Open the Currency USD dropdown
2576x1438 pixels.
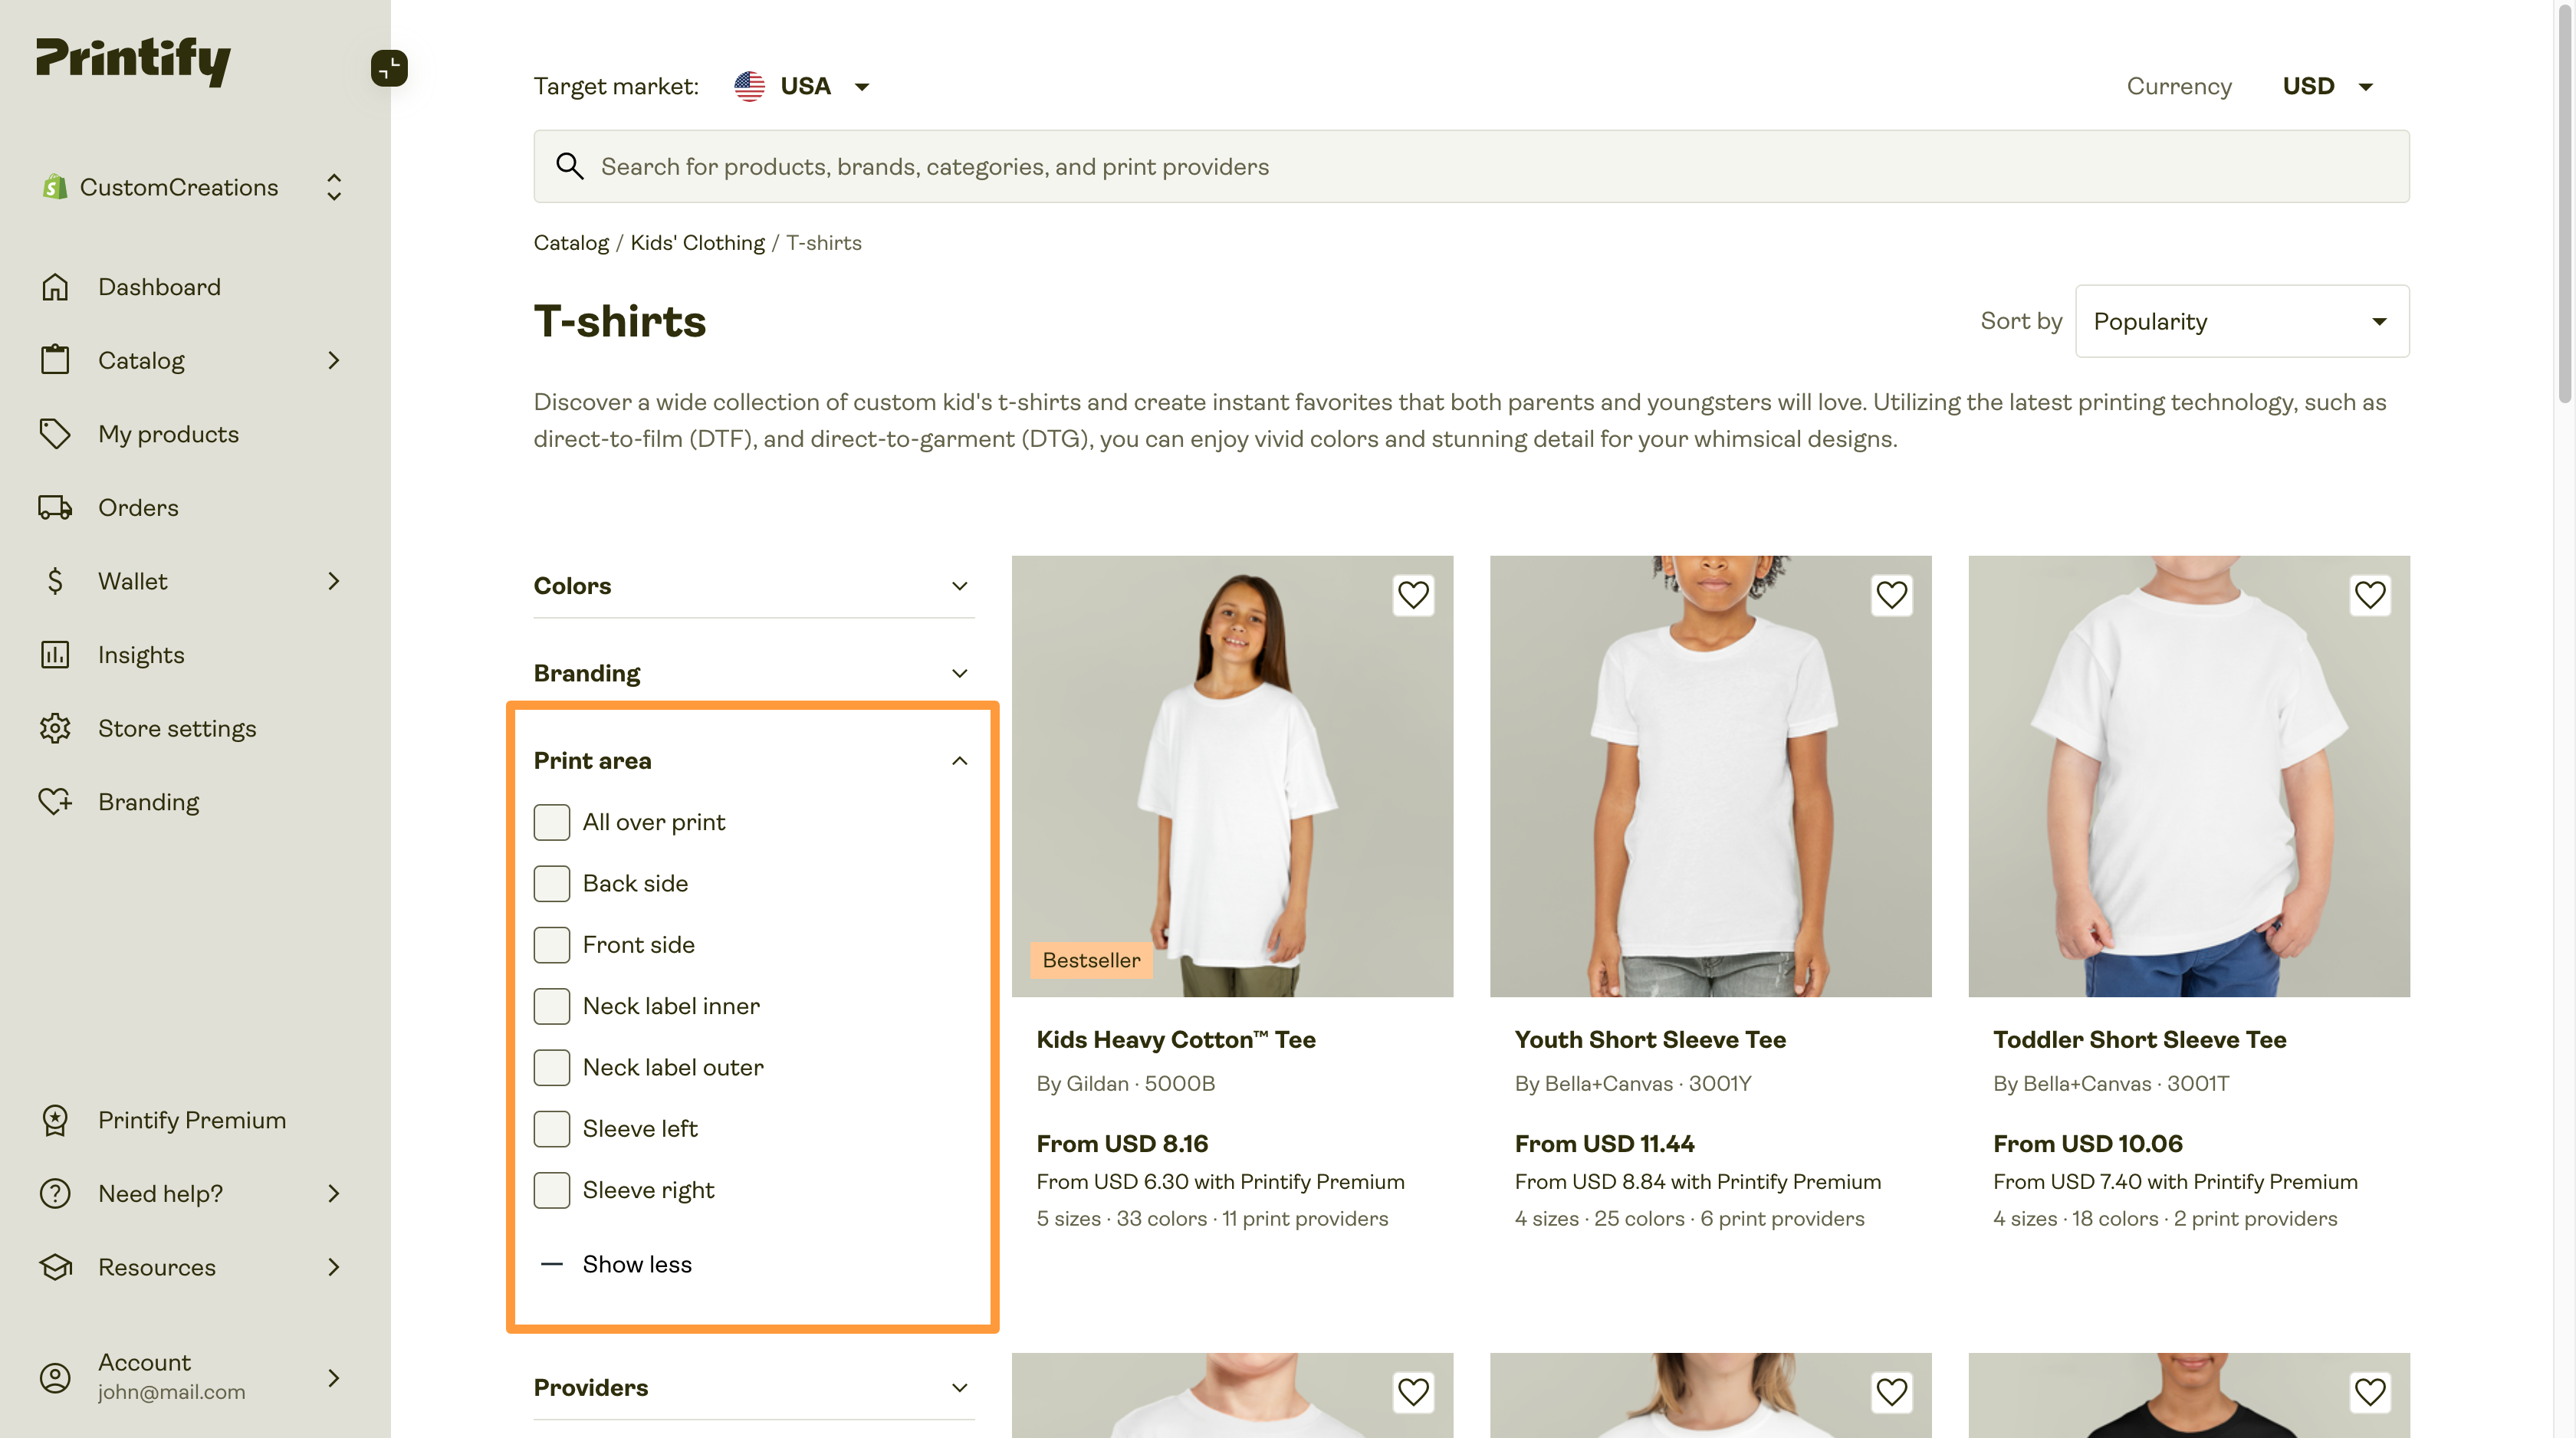coord(2327,86)
